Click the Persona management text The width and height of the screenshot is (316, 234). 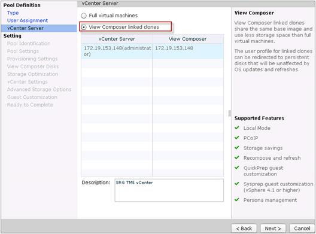click(x=270, y=200)
